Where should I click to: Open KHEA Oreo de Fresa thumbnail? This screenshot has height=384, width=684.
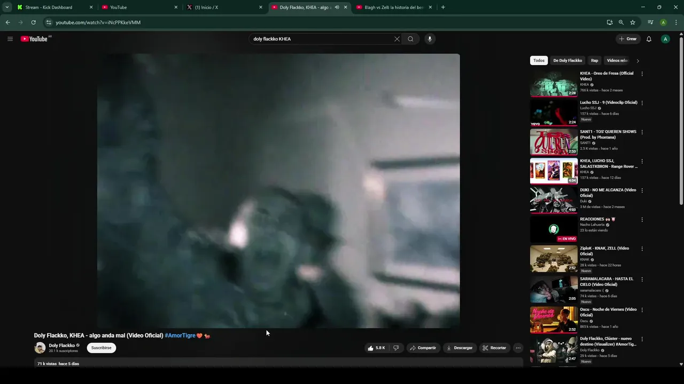coord(554,84)
